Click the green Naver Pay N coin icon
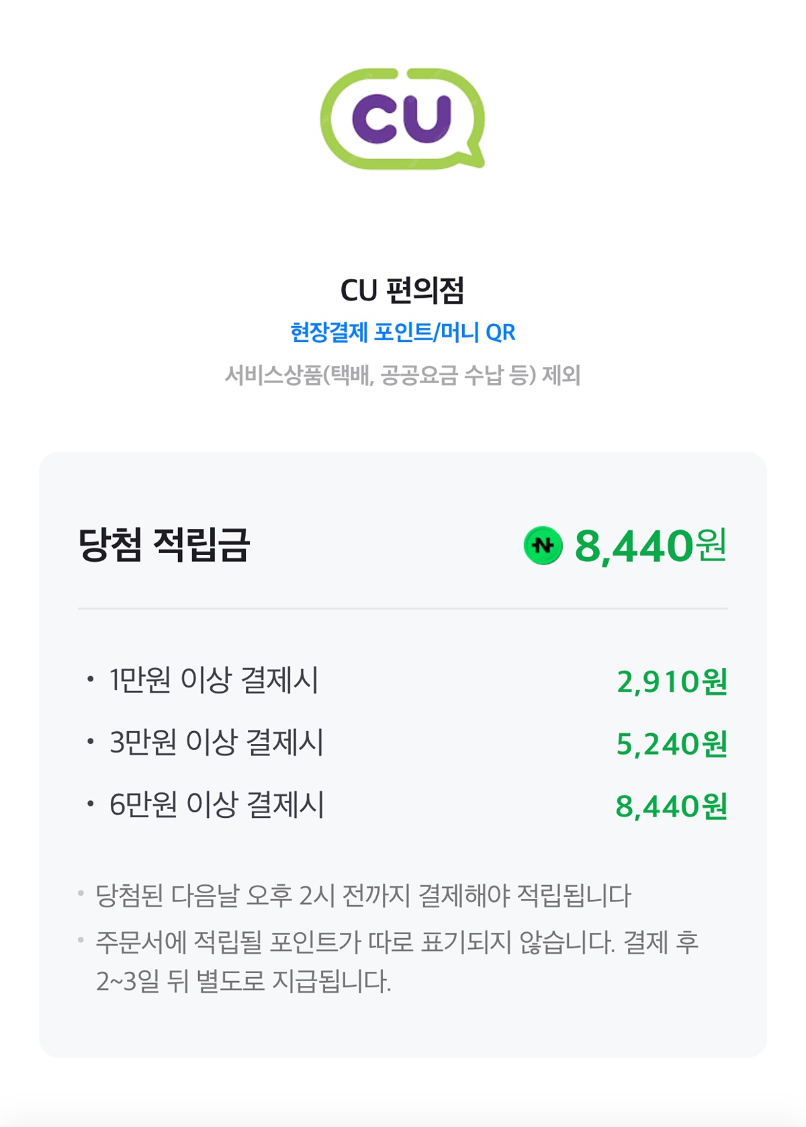Image resolution: width=806 pixels, height=1127 pixels. point(543,546)
